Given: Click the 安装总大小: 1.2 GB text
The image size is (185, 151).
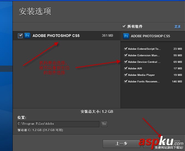Looking at the screenshot, I should (x=97, y=112).
